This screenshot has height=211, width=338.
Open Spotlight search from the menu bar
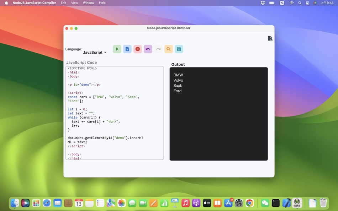point(300,3)
